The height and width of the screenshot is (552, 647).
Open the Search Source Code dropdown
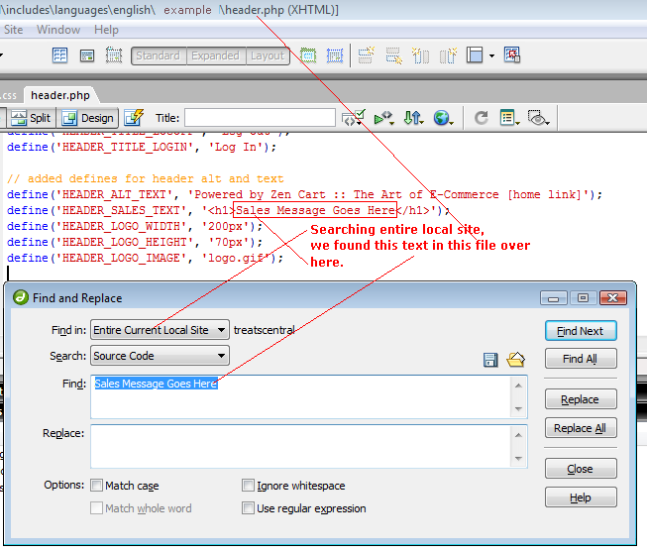pos(160,356)
